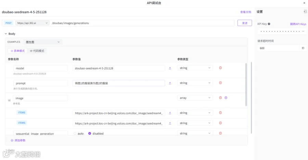Switch to 代码模式 tab
The image size is (308, 160).
point(37,51)
